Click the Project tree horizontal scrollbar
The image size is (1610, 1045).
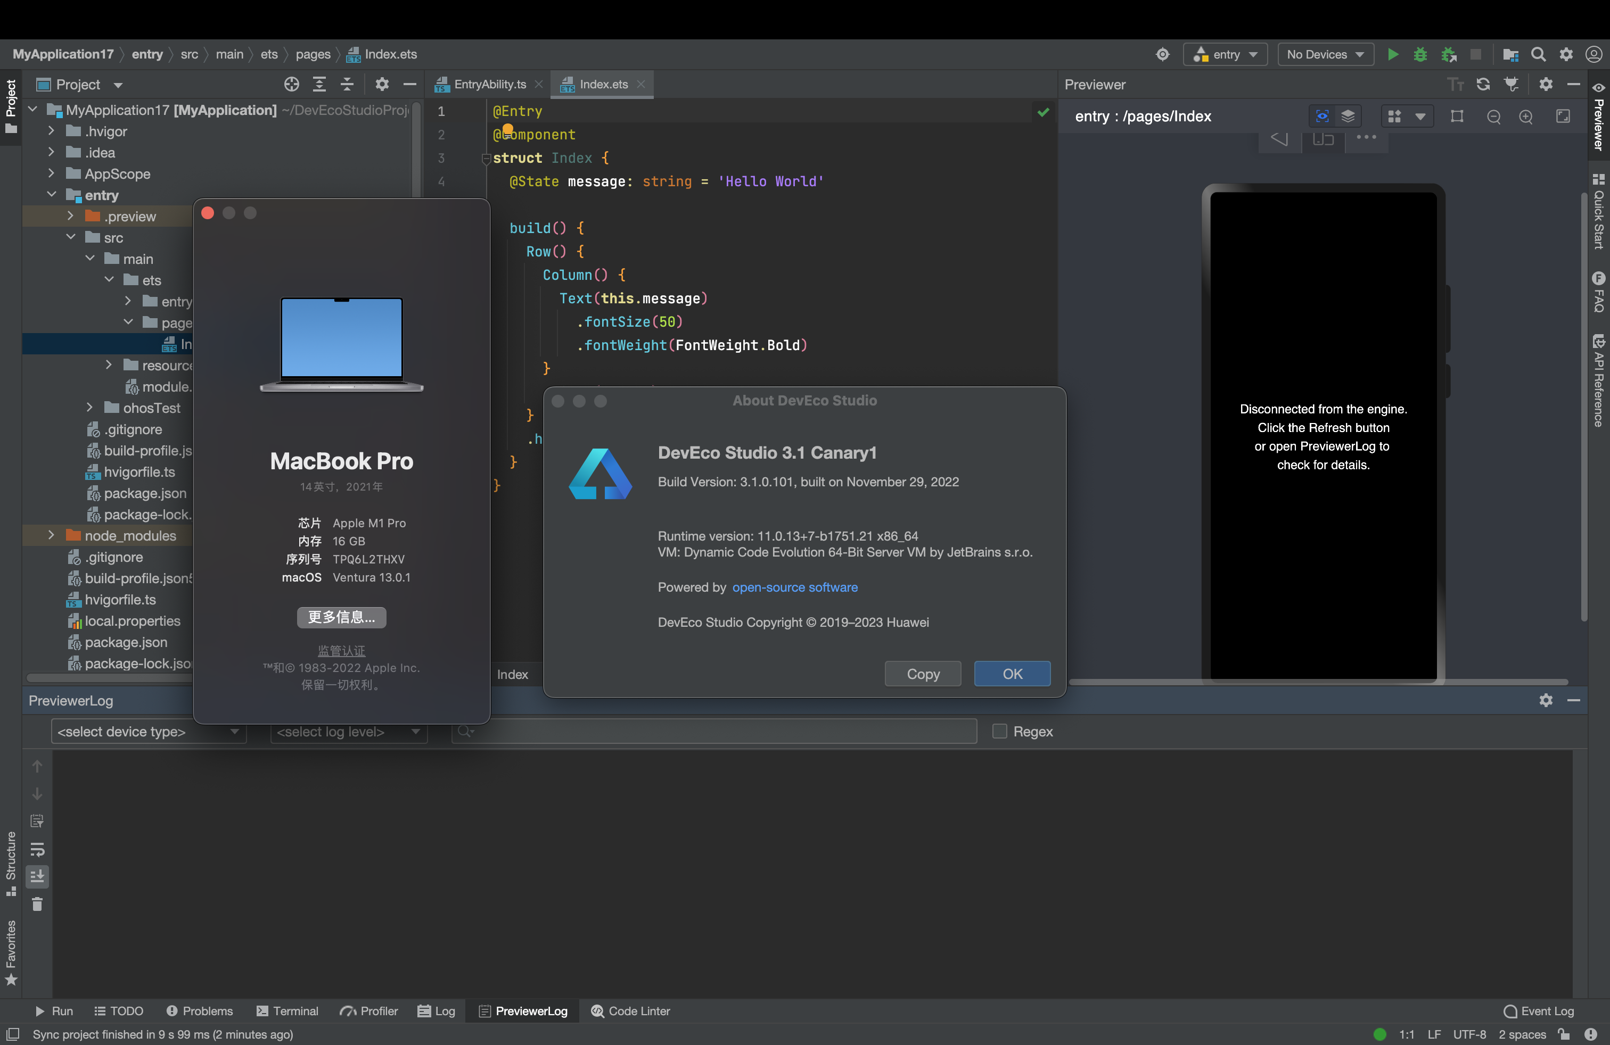[108, 677]
